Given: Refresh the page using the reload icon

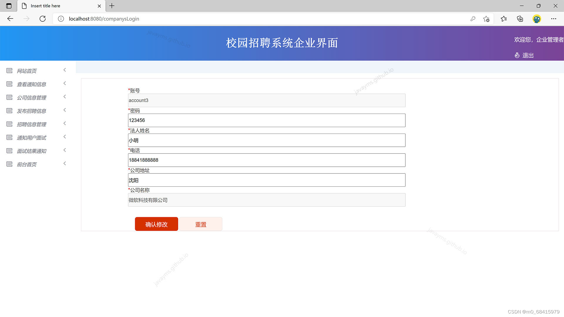Looking at the screenshot, I should click(43, 18).
